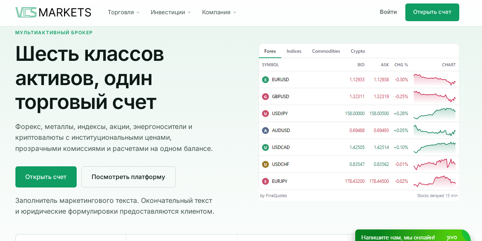Click the SYMBOL column header
482x241 pixels.
point(270,65)
